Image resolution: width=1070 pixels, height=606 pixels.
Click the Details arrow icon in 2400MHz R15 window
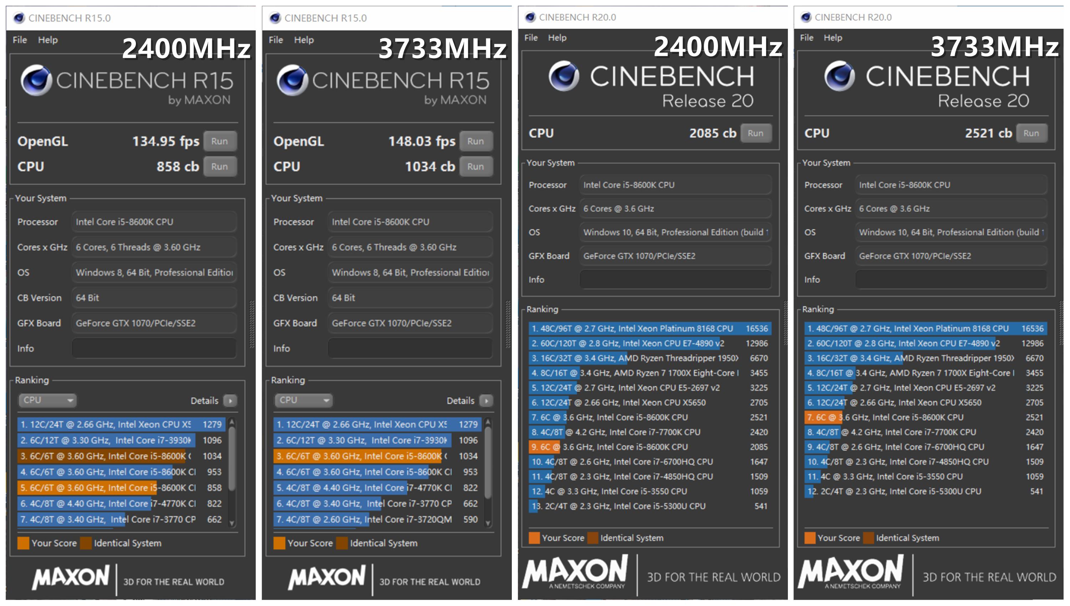point(230,400)
